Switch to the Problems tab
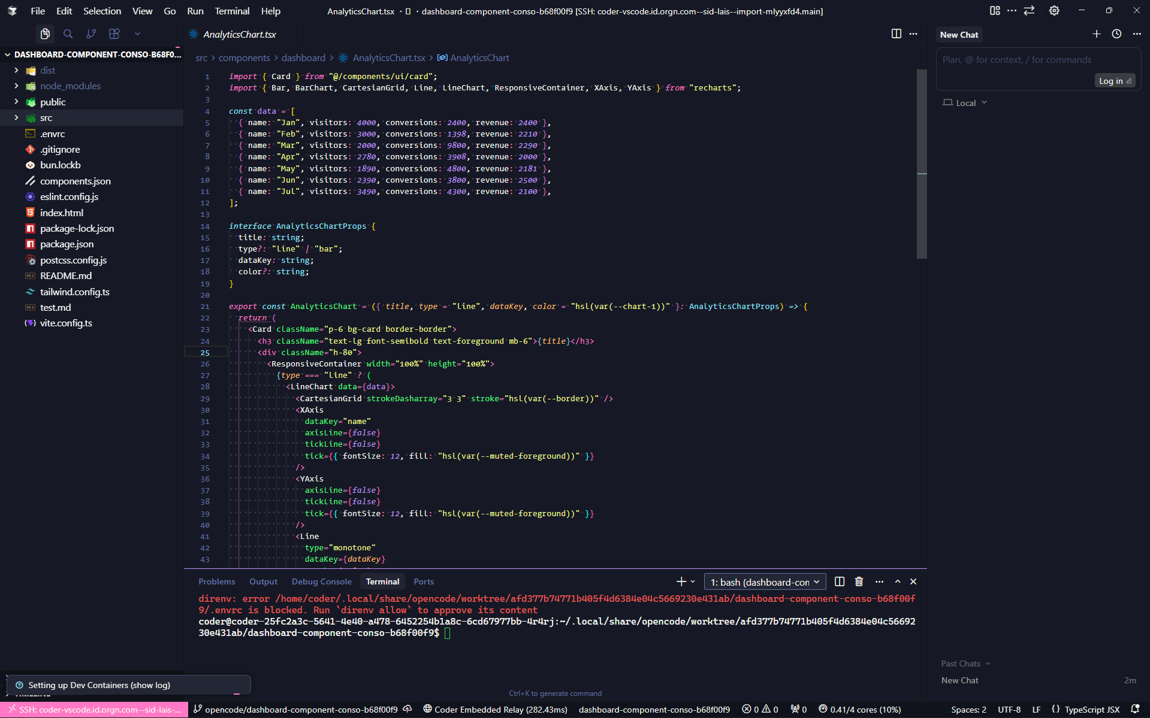Image resolution: width=1150 pixels, height=718 pixels. (x=216, y=581)
